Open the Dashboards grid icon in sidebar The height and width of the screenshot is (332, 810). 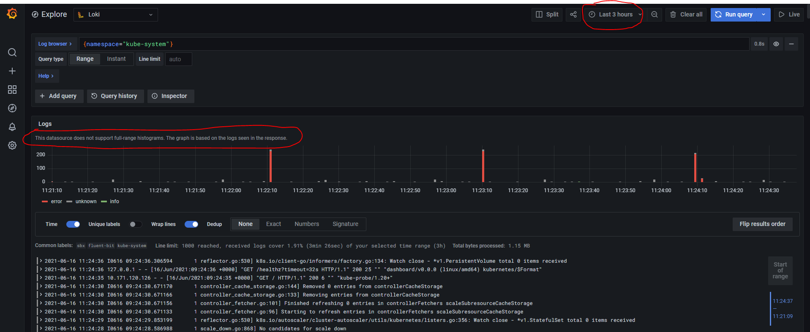click(12, 90)
